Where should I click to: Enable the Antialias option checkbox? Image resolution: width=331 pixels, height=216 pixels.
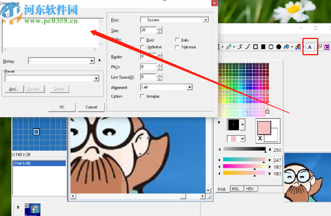142,96
